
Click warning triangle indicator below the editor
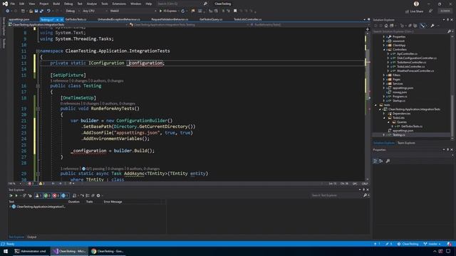[x=41, y=183]
